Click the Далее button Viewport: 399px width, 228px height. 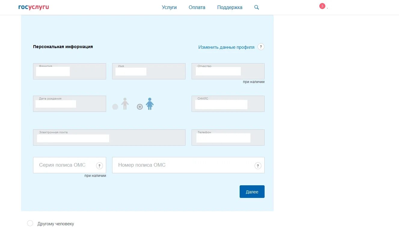pyautogui.click(x=252, y=192)
